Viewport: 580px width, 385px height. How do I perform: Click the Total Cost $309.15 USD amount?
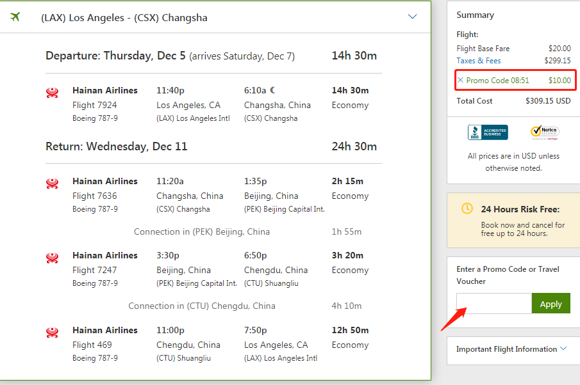pyautogui.click(x=548, y=101)
